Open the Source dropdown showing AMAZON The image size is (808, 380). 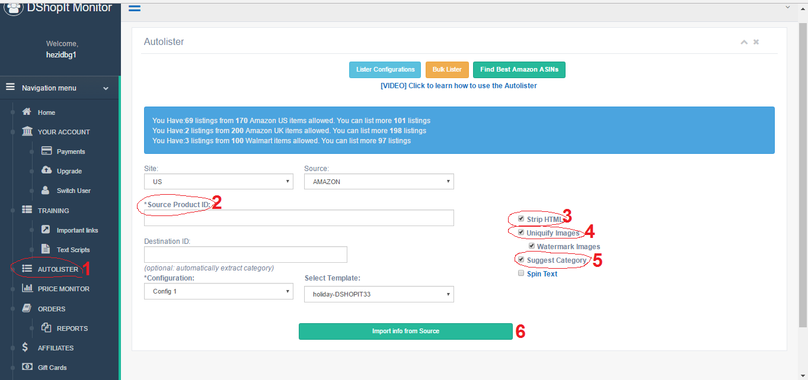(x=379, y=182)
